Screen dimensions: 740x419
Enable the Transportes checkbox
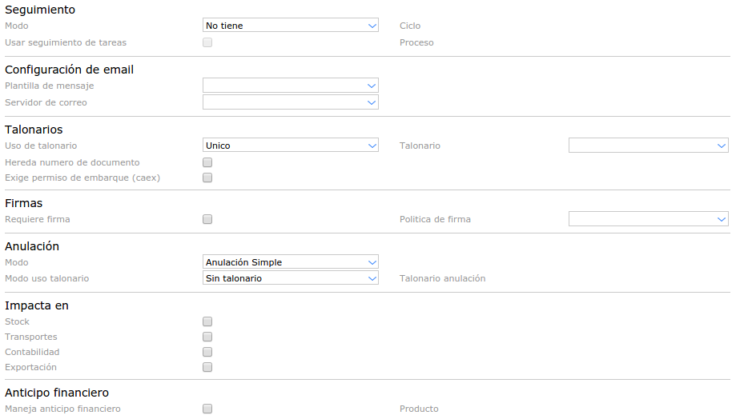(207, 337)
